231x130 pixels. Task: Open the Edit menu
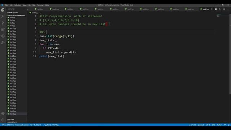(x=11, y=5)
